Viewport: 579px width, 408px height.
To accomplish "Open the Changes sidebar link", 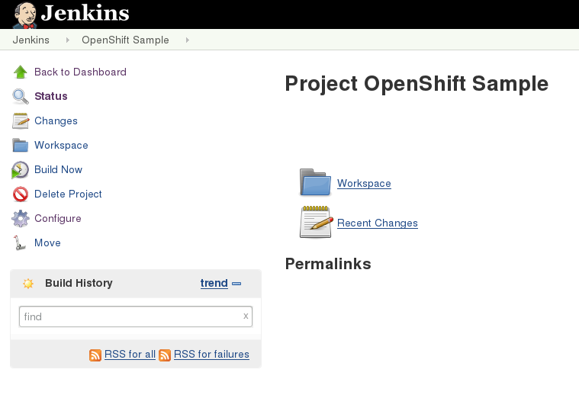I will (x=56, y=120).
